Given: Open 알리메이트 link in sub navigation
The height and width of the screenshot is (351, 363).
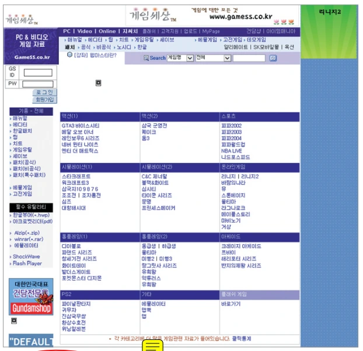Looking at the screenshot, I should (x=236, y=47).
